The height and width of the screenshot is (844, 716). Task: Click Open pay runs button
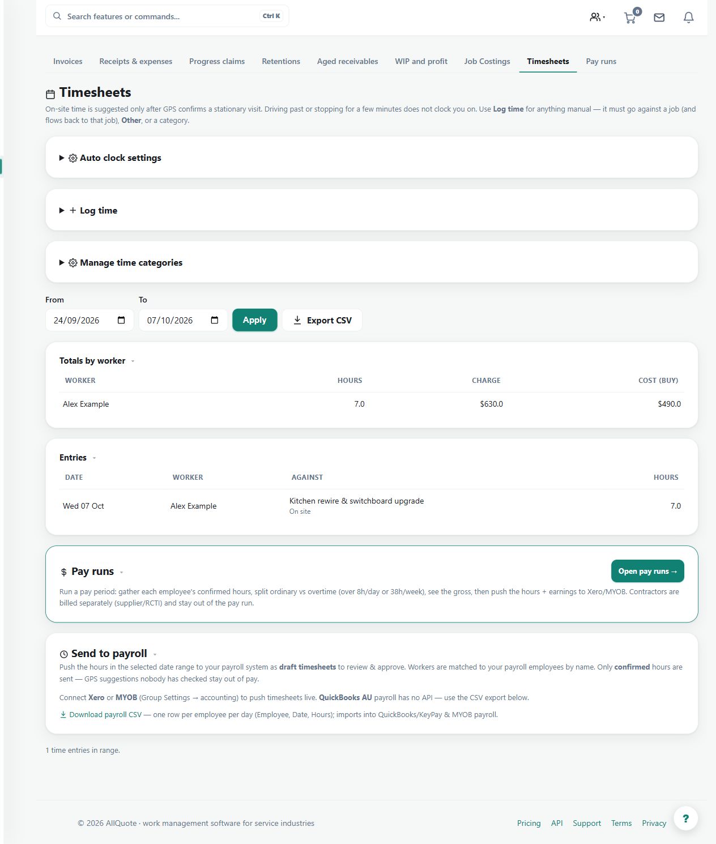[647, 571]
